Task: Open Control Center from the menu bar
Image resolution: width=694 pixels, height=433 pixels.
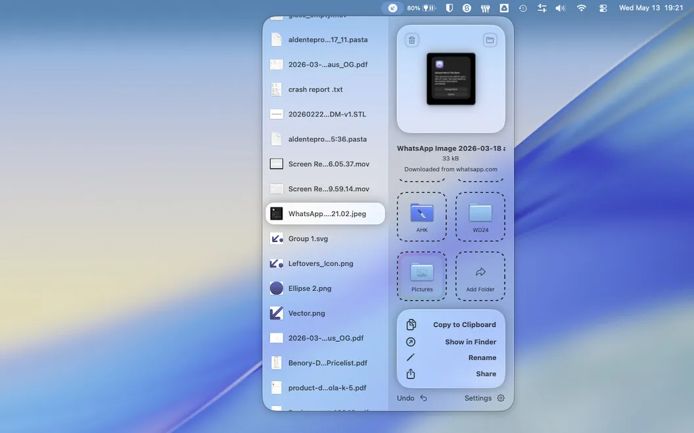Action: [603, 8]
